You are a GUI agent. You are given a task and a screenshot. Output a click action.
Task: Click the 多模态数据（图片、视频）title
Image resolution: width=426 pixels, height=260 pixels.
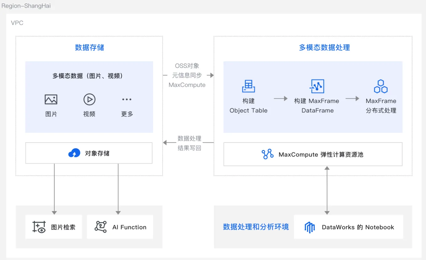click(89, 76)
